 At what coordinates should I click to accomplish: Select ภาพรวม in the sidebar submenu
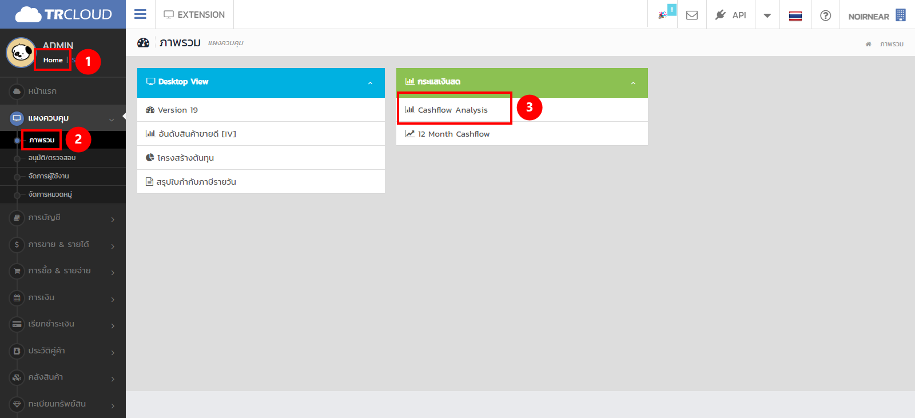42,140
